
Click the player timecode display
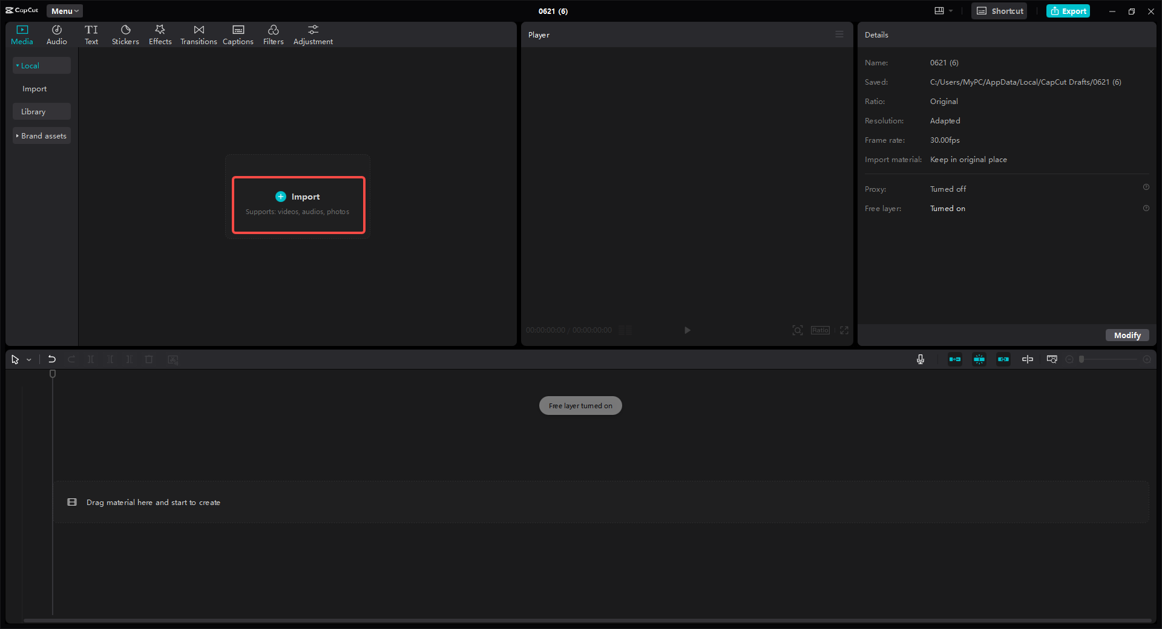click(569, 330)
